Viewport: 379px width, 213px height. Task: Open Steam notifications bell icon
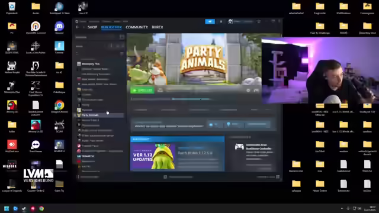click(221, 21)
